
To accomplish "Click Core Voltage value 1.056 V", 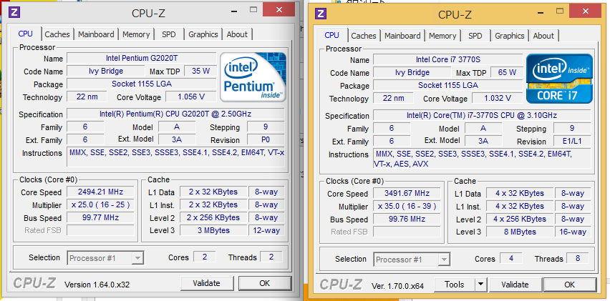I will click(190, 97).
